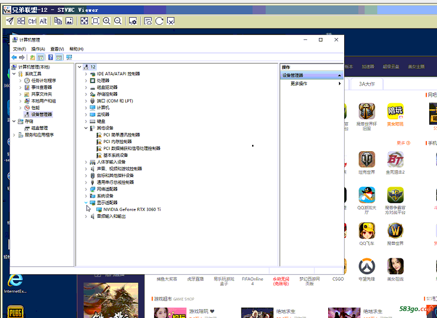Toggle the Alt key in VNC toolbar

(x=43, y=21)
